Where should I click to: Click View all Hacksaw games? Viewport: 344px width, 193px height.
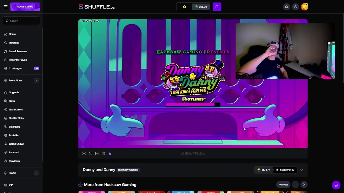point(283,185)
